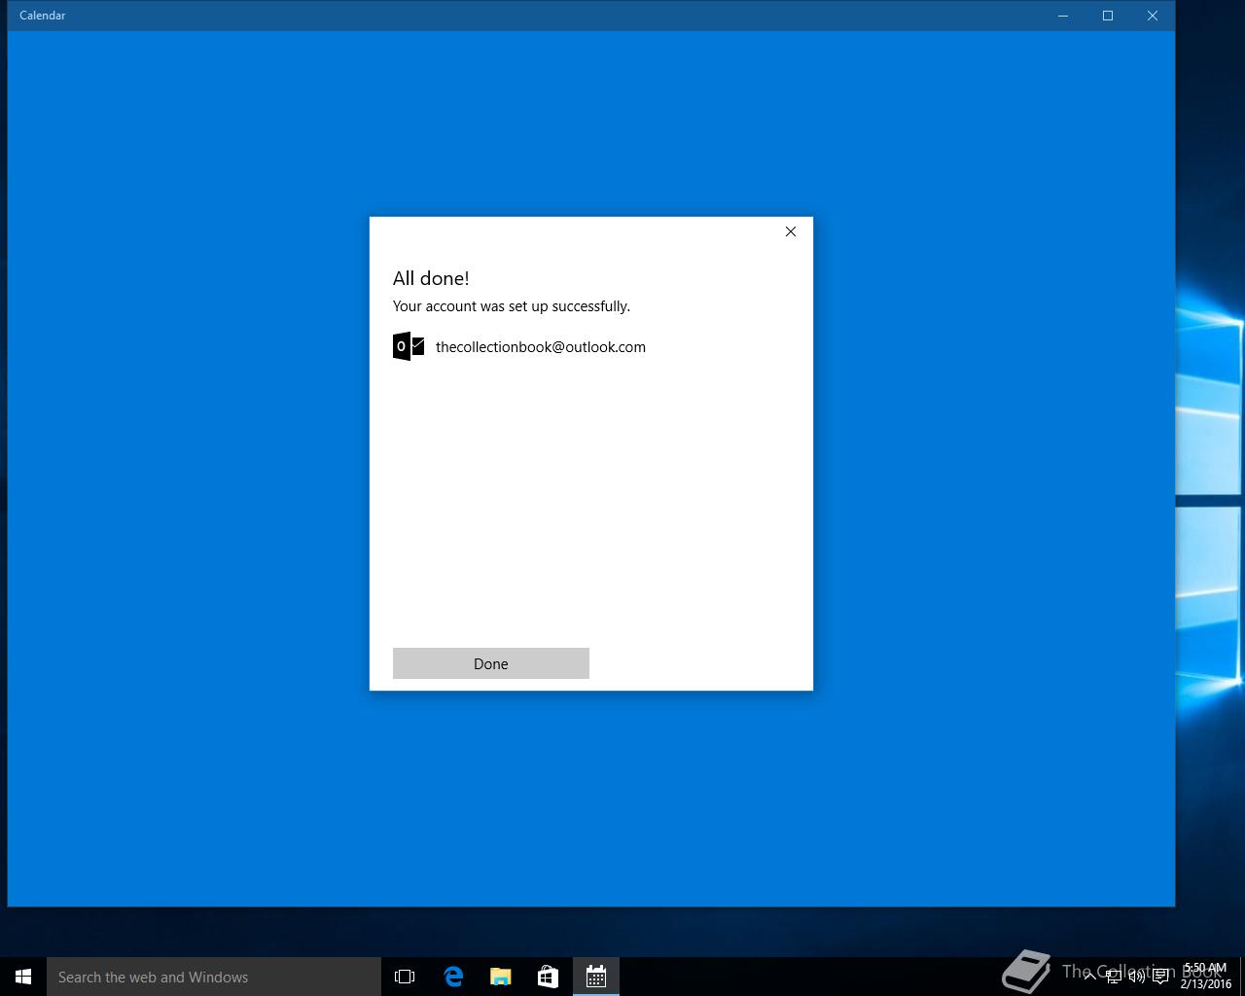
Task: Open the volume control tray icon
Action: click(x=1137, y=977)
